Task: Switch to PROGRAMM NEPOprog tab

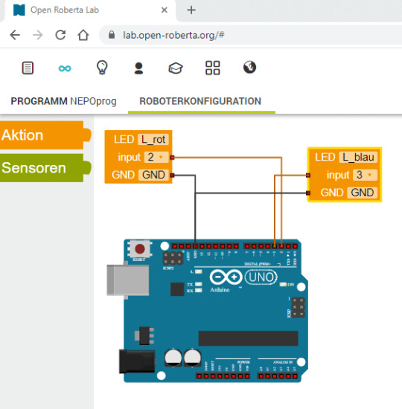Action: pos(63,101)
